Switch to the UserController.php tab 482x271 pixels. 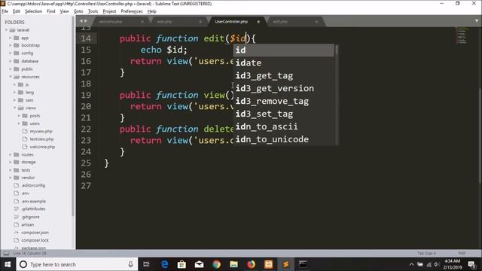click(231, 22)
